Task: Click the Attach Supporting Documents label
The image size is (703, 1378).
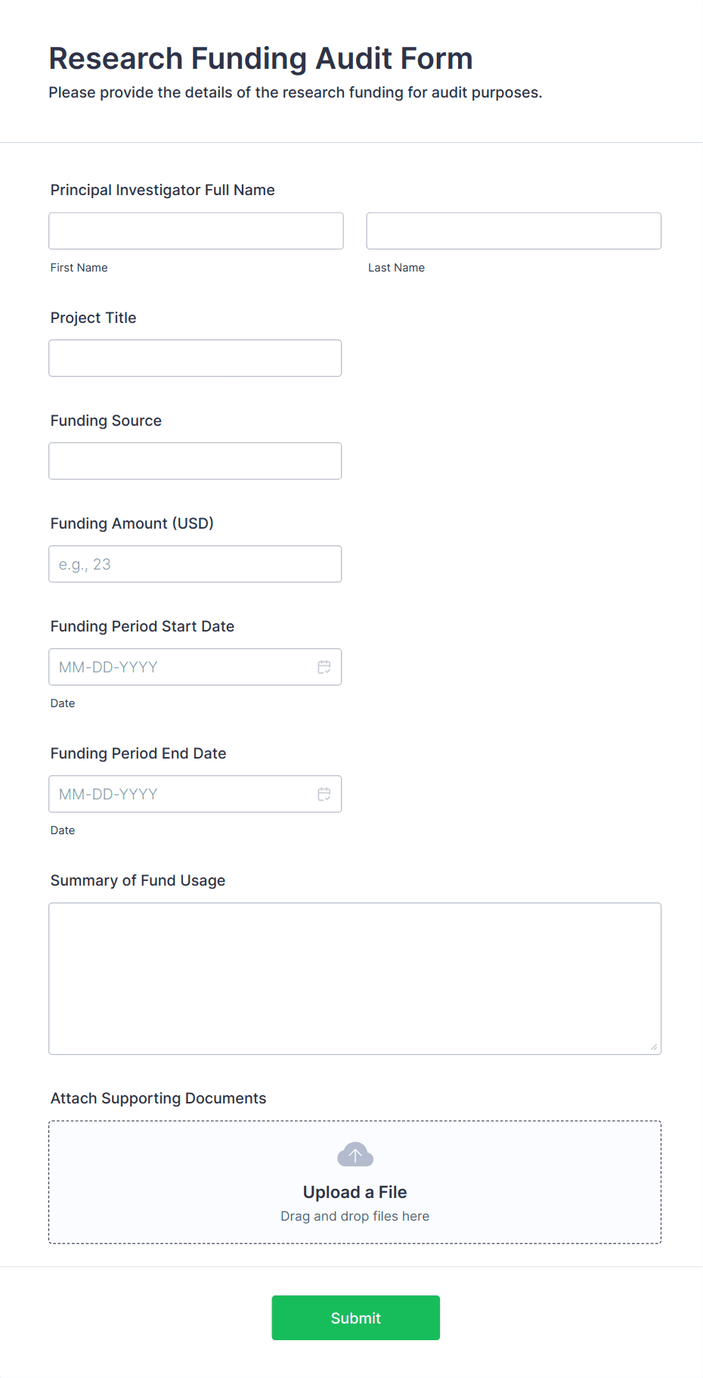Action: pyautogui.click(x=158, y=1098)
